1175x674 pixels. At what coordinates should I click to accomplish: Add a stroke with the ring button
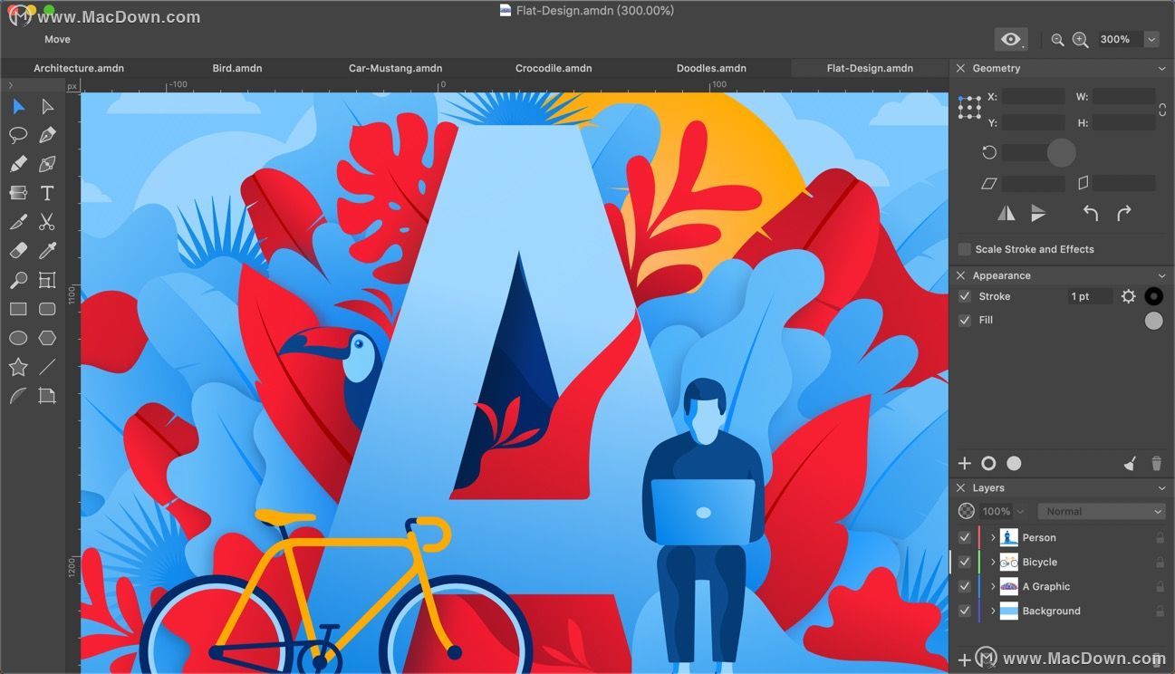coord(988,464)
